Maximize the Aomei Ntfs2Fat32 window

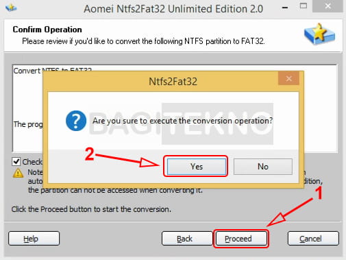pos(304,6)
